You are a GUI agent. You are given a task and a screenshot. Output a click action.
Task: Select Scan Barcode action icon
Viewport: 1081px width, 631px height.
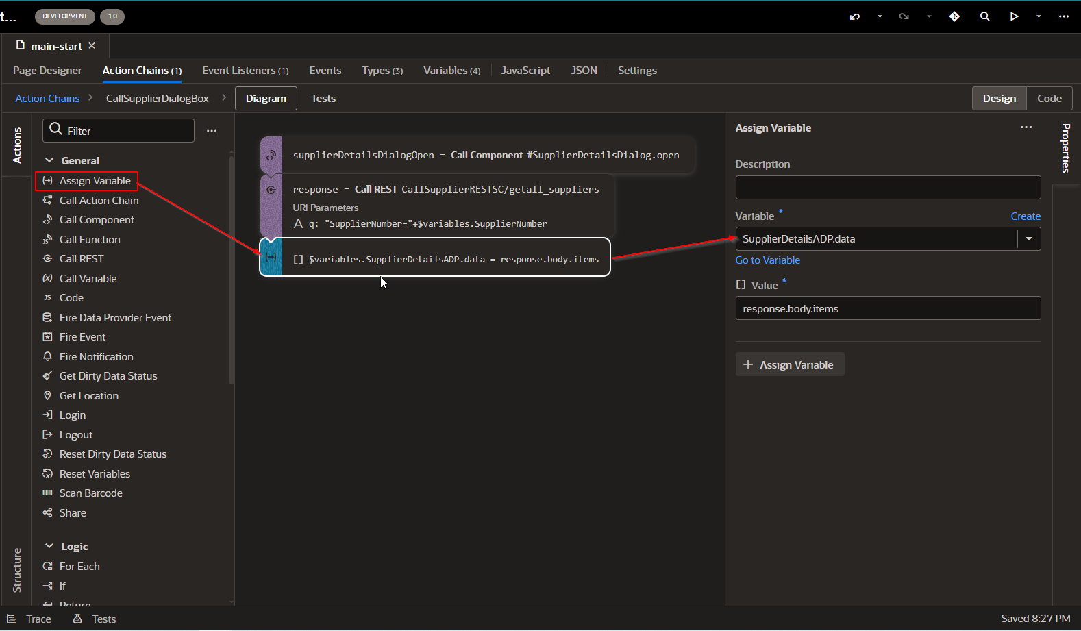(47, 493)
